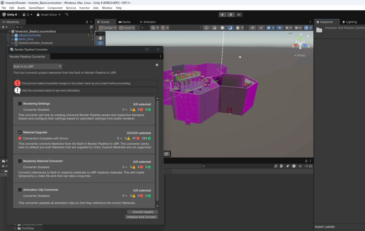This screenshot has width=365, height=231.
Task: Click the converter list vertical scrollbar
Action: click(157, 151)
